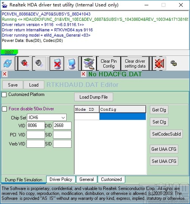Minimize the Realtek HDA utility window
The image size is (190, 204).
[146, 5]
